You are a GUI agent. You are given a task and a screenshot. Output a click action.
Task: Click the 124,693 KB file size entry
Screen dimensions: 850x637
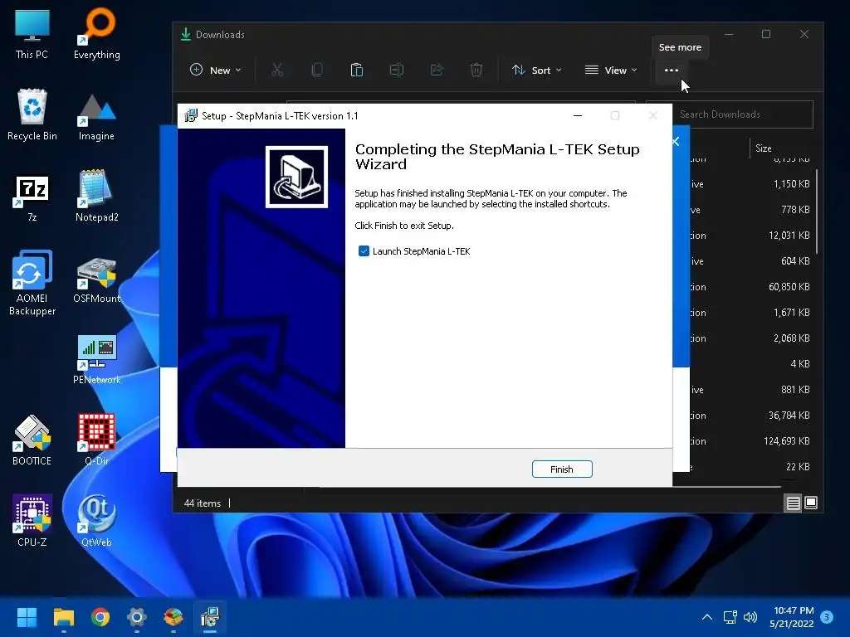tap(787, 441)
